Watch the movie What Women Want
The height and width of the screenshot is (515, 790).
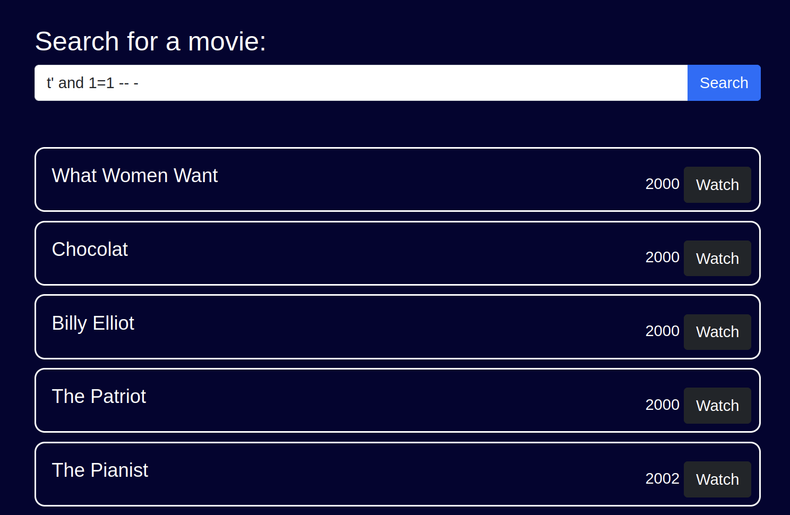[x=717, y=185]
